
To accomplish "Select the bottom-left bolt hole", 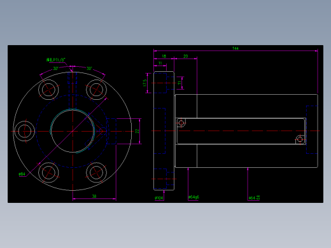I will (48, 172).
